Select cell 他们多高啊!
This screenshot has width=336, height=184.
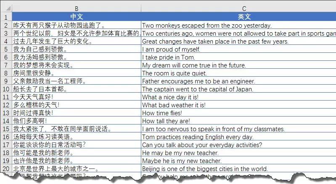77,121
